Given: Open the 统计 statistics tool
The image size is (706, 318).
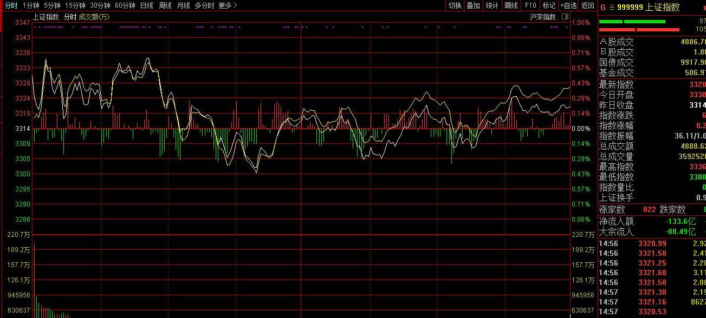Looking at the screenshot, I should [x=492, y=5].
